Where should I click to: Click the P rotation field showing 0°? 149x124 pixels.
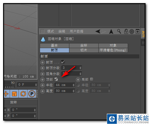pyautogui.click(x=23, y=116)
